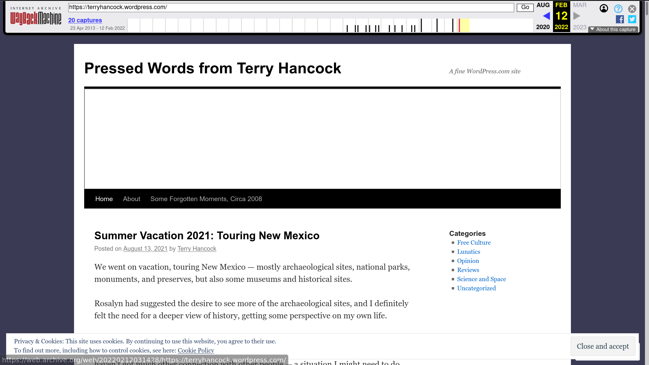649x365 pixels.
Task: Open the Science and Space category
Action: (x=481, y=279)
